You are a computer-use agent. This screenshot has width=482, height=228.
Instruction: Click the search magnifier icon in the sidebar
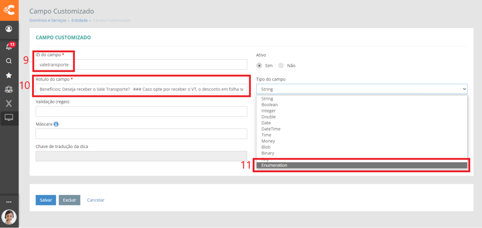(9, 61)
